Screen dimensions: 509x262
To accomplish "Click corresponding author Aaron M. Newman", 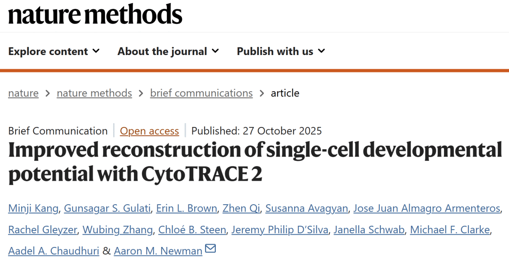I will [x=158, y=251].
